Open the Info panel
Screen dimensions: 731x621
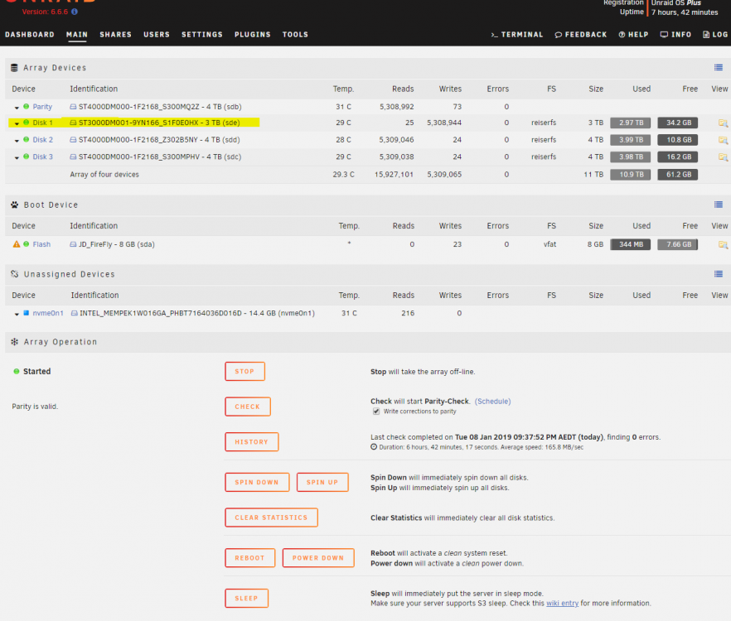pyautogui.click(x=676, y=35)
